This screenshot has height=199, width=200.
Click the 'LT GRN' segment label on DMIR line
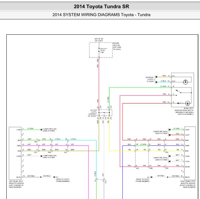[x=143, y=144]
